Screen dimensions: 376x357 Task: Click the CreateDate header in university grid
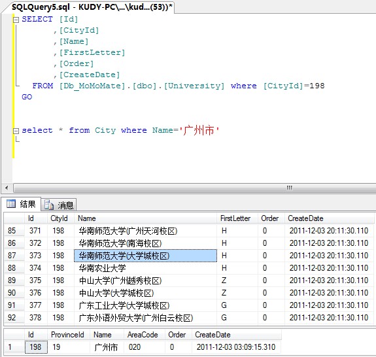tap(329, 218)
